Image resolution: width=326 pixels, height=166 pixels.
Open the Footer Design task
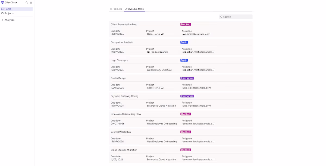pyautogui.click(x=118, y=78)
